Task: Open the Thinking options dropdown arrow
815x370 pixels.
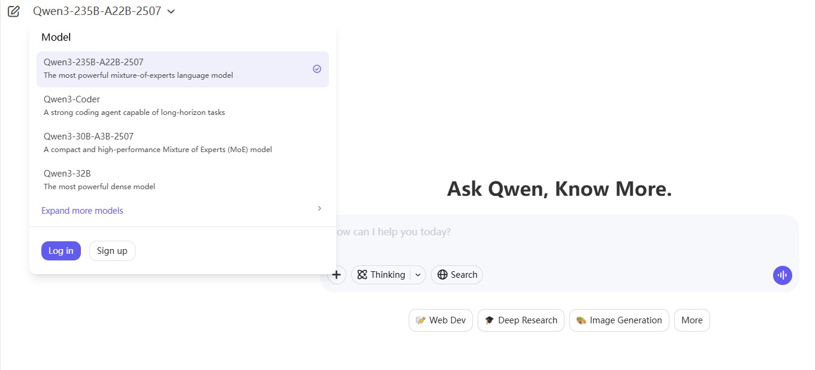Action: (x=418, y=275)
